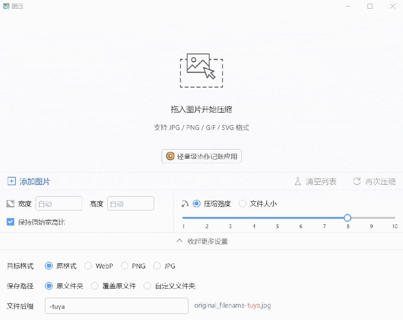403x320 pixels.
Task: Collapse settings via 收起更多设置
Action: point(202,241)
